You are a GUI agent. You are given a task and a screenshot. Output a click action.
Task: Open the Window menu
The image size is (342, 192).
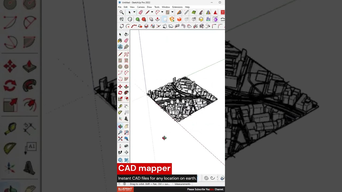click(166, 7)
